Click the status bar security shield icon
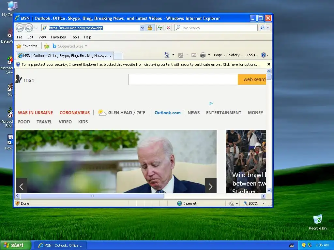Screen dimensions: 334x250 point(18,203)
